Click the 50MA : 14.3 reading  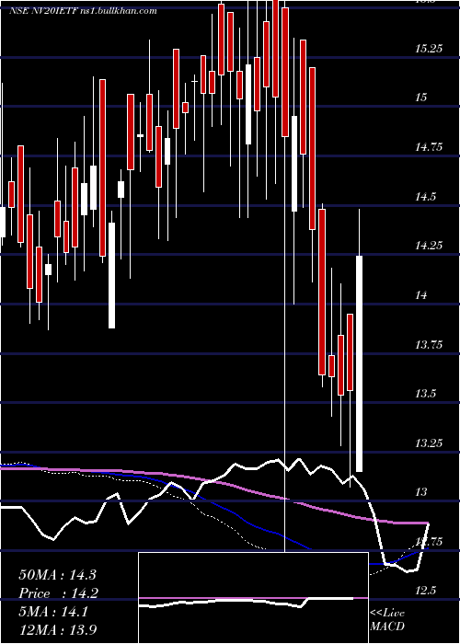click(x=57, y=575)
